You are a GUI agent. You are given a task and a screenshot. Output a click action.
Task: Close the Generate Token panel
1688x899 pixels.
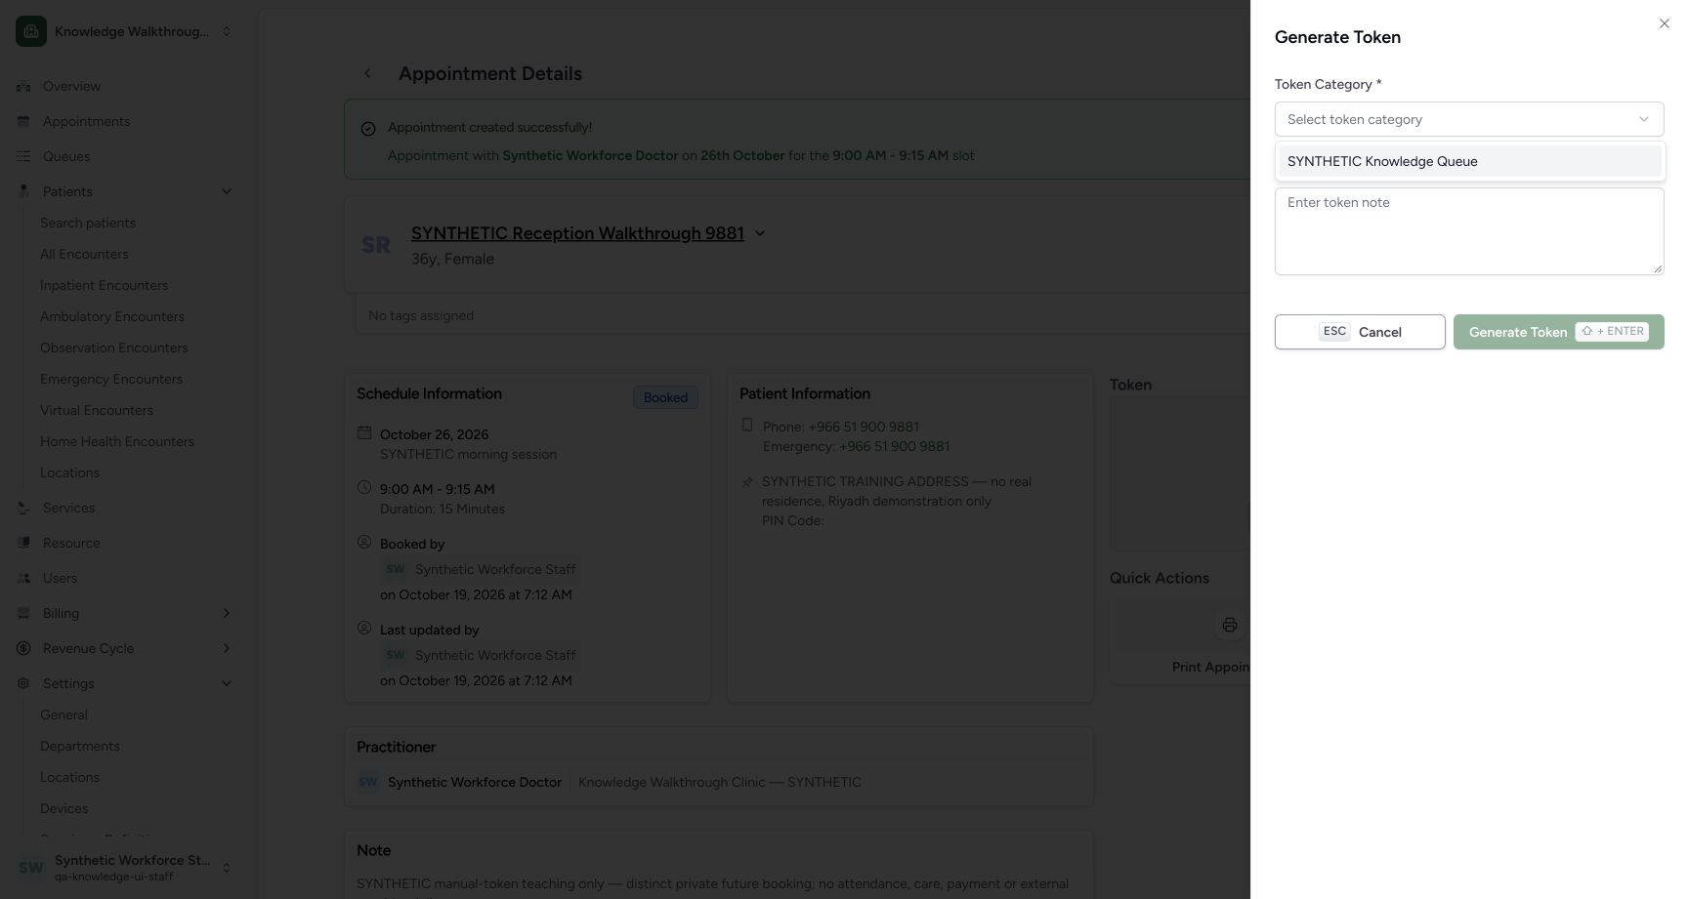pos(1664,23)
